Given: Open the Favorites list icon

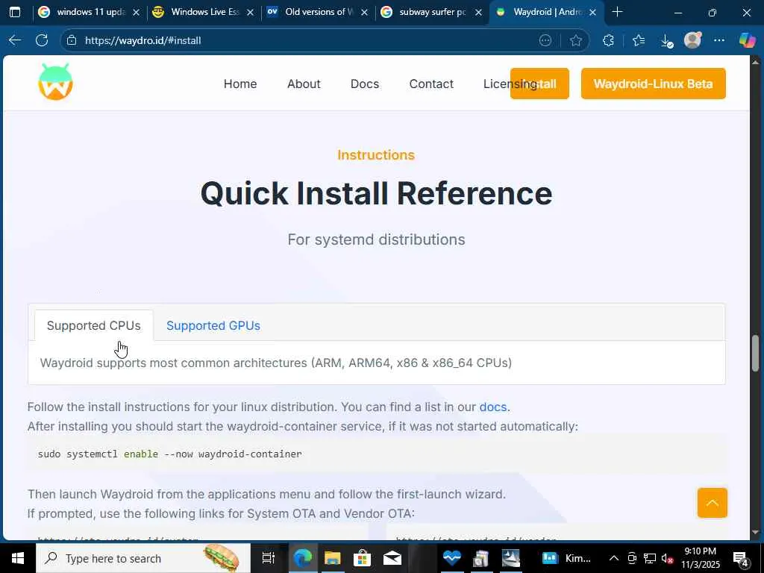Looking at the screenshot, I should (639, 40).
